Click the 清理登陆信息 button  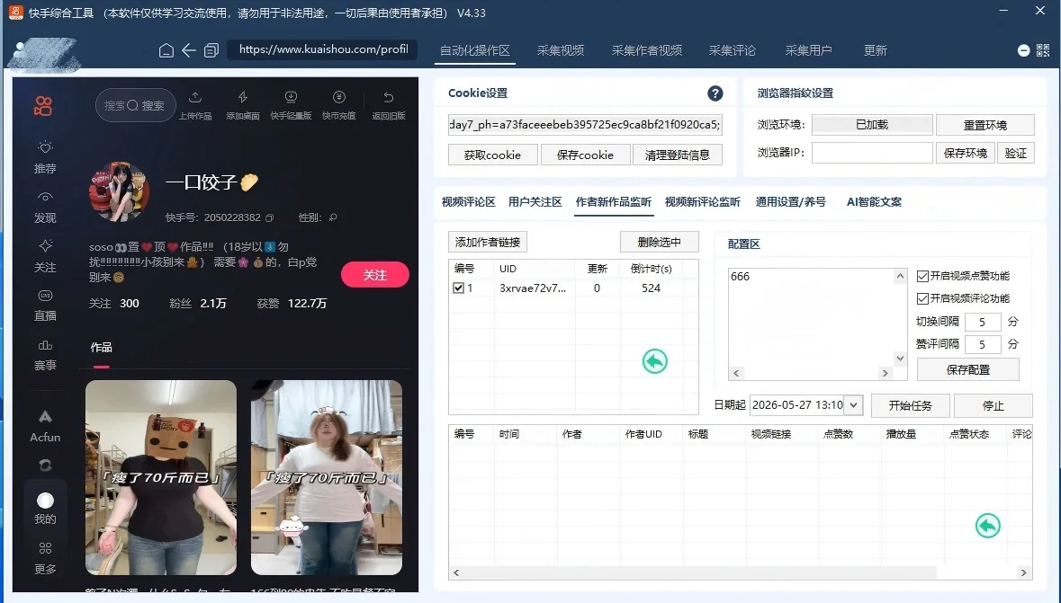[x=678, y=155]
